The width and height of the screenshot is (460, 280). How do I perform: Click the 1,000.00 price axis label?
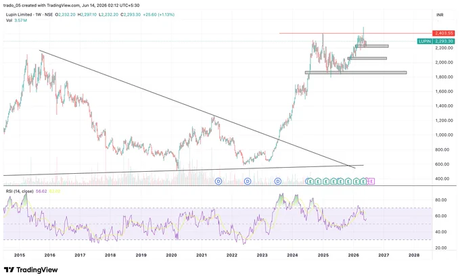(444, 135)
